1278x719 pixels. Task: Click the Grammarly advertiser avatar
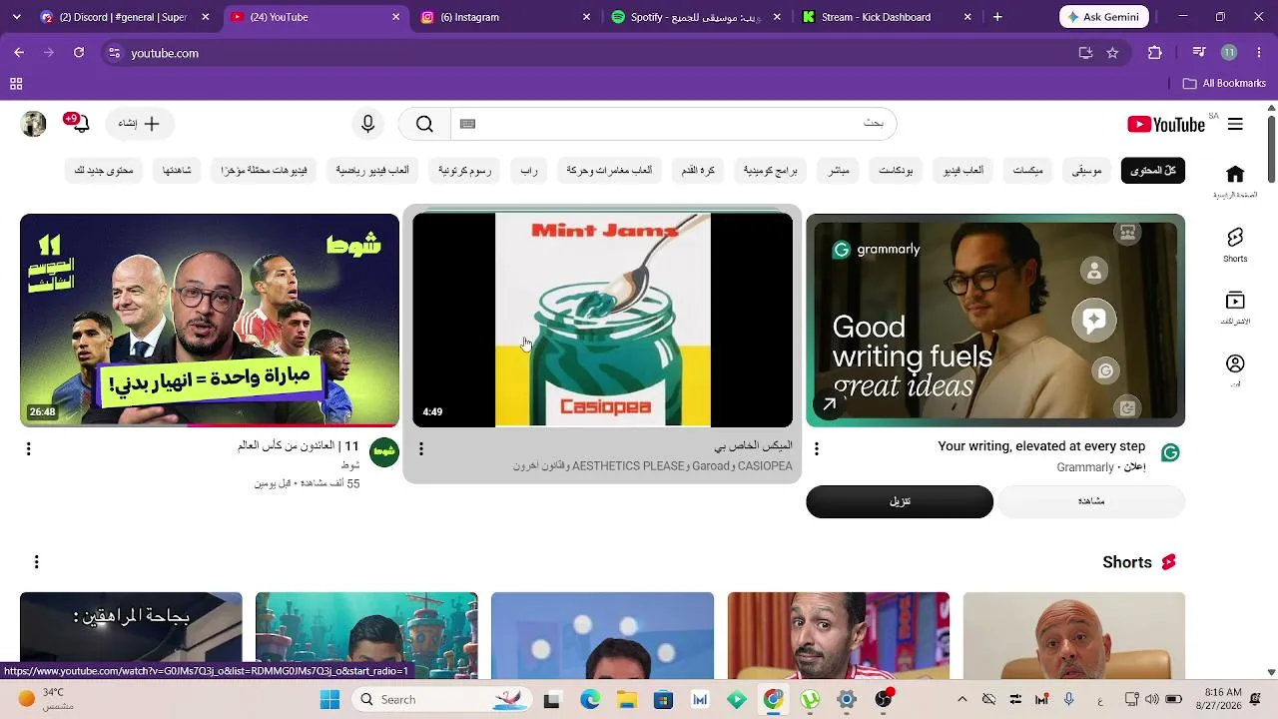[x=1171, y=452]
